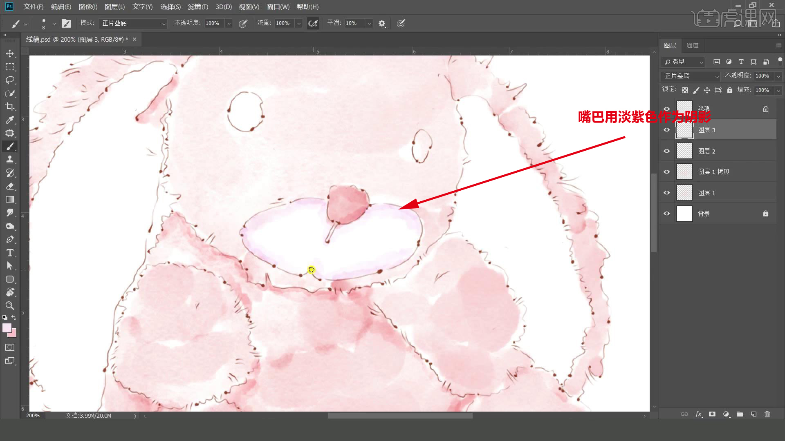
Task: Select the Sponge tool
Action: coord(10,226)
